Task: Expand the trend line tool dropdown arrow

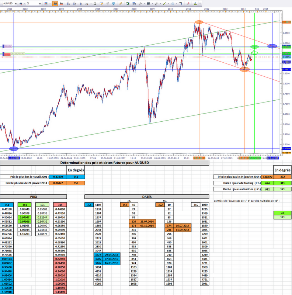Action: tap(144, 4)
